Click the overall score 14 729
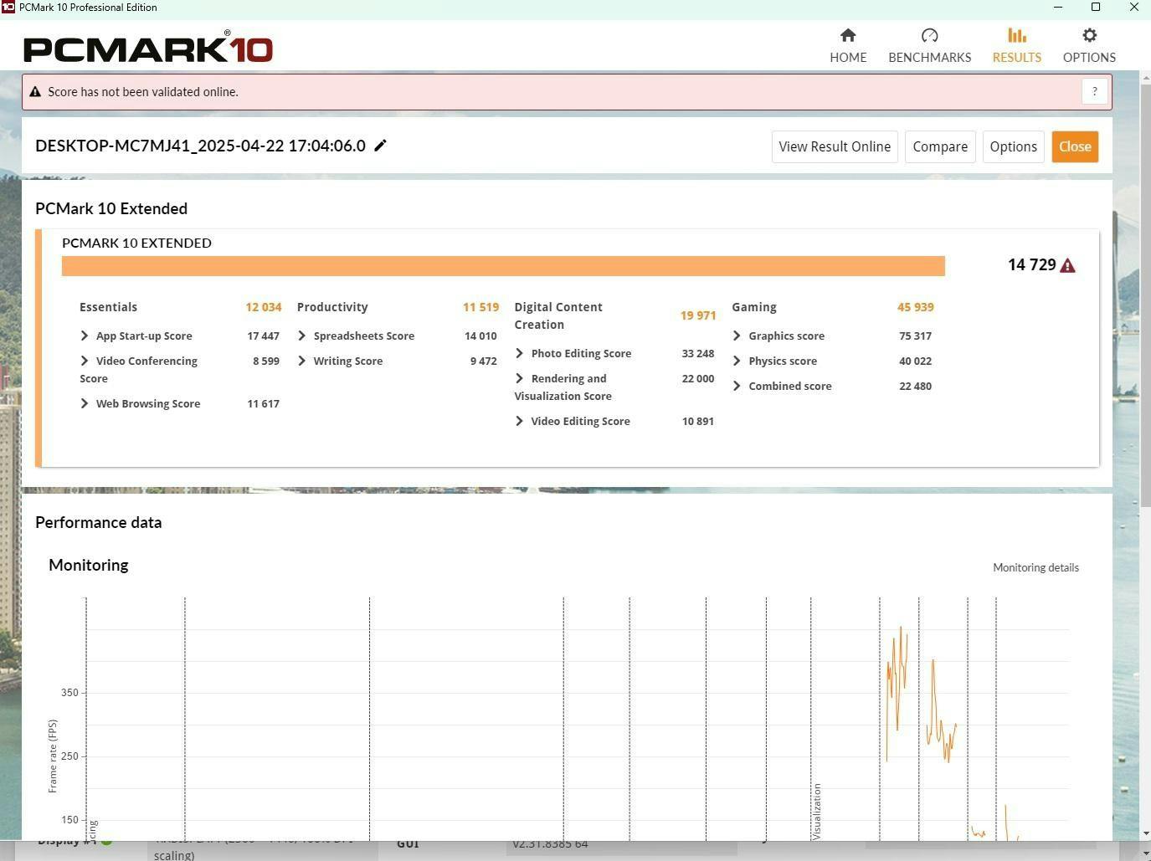Image resolution: width=1151 pixels, height=861 pixels. click(1031, 264)
